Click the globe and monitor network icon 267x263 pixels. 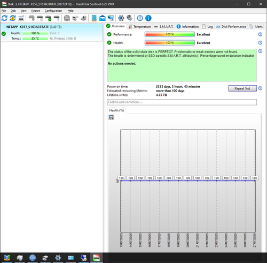(111, 18)
